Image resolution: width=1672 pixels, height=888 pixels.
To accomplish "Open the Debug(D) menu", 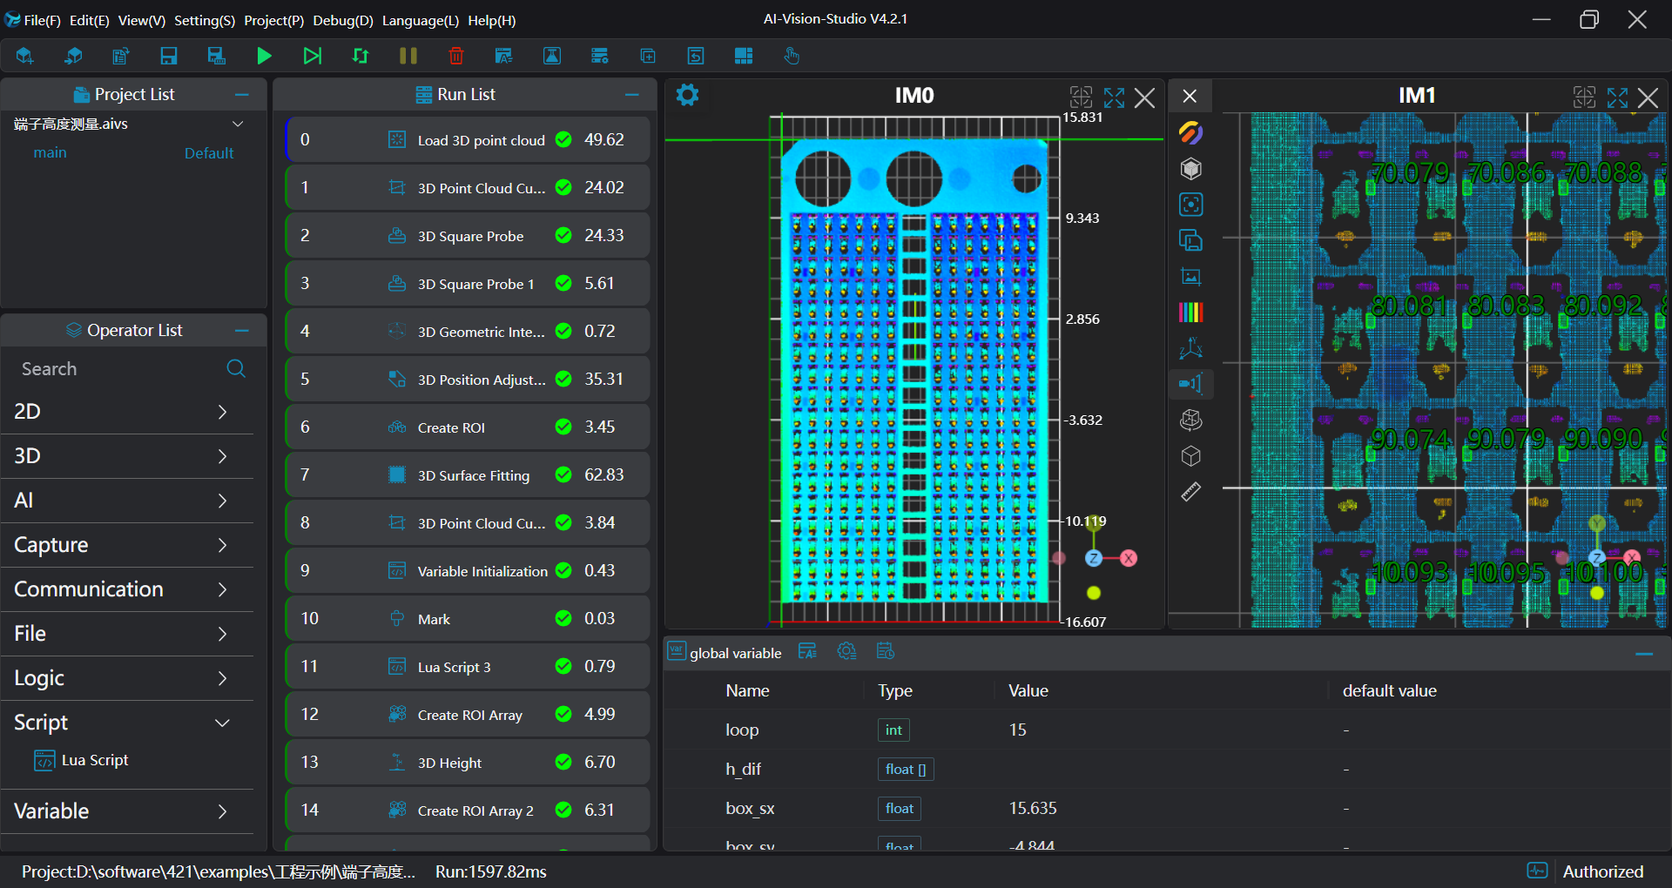I will [x=342, y=20].
